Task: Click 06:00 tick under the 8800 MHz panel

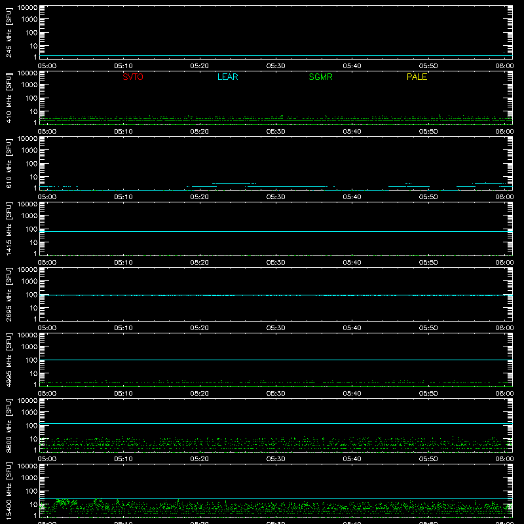Action: point(504,459)
